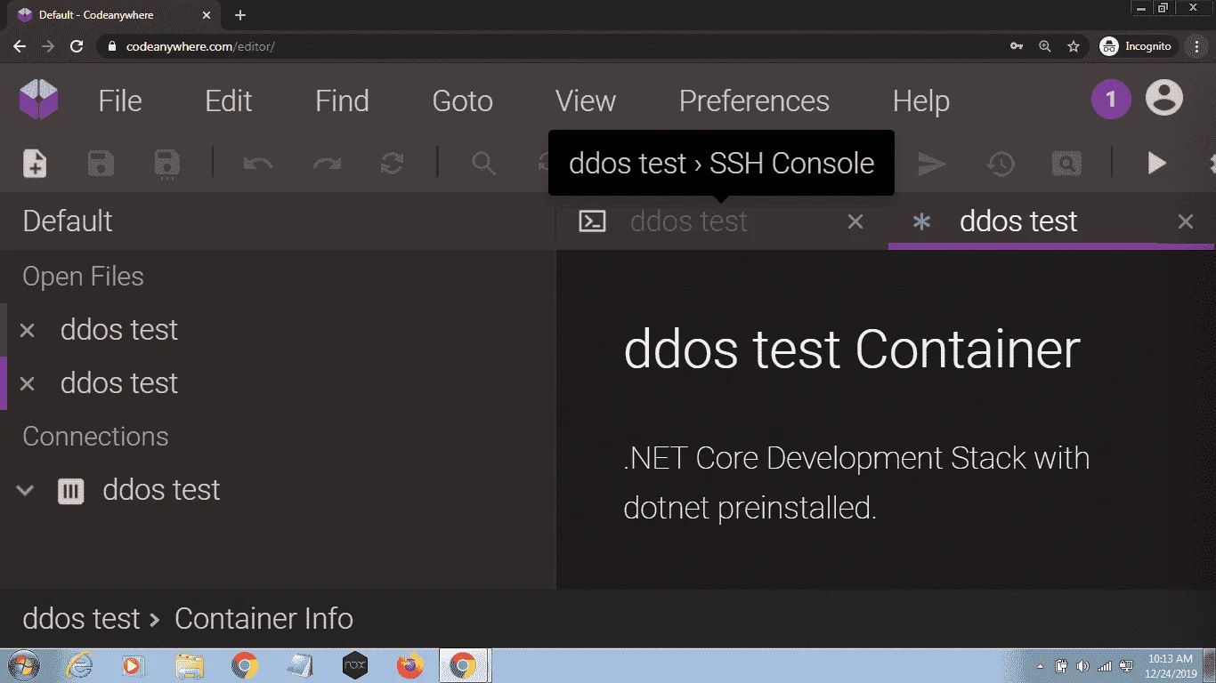Open the File menu
This screenshot has width=1216, height=683.
click(x=120, y=101)
